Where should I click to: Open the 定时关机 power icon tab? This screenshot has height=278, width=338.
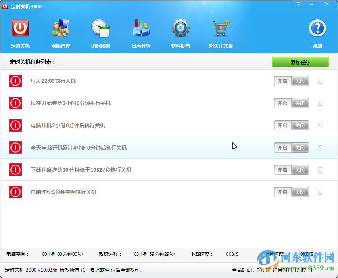pyautogui.click(x=20, y=28)
